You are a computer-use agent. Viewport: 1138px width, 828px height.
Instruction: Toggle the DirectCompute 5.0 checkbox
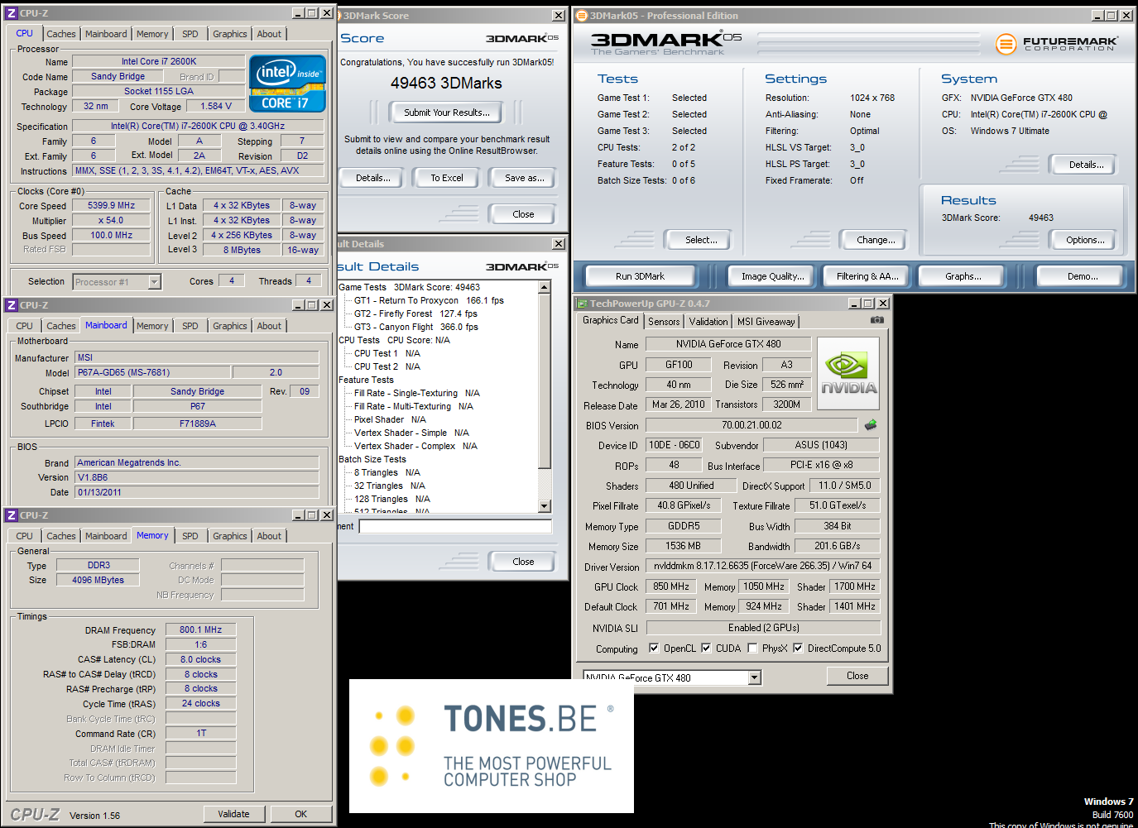click(x=798, y=649)
